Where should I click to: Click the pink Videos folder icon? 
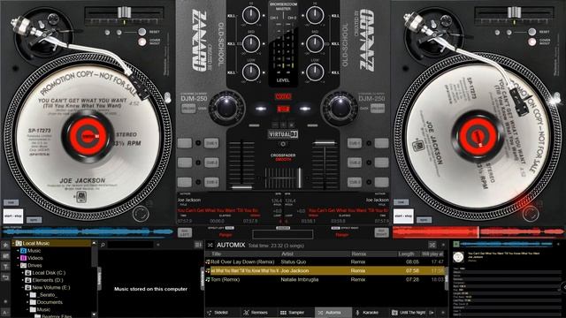24,258
